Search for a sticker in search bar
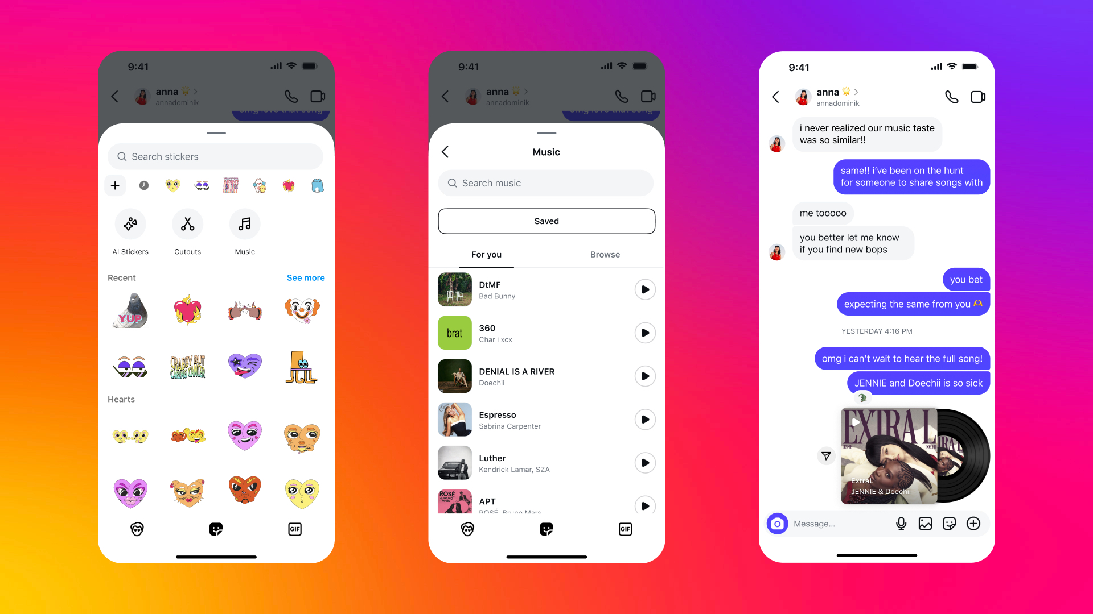The height and width of the screenshot is (614, 1093). click(217, 156)
